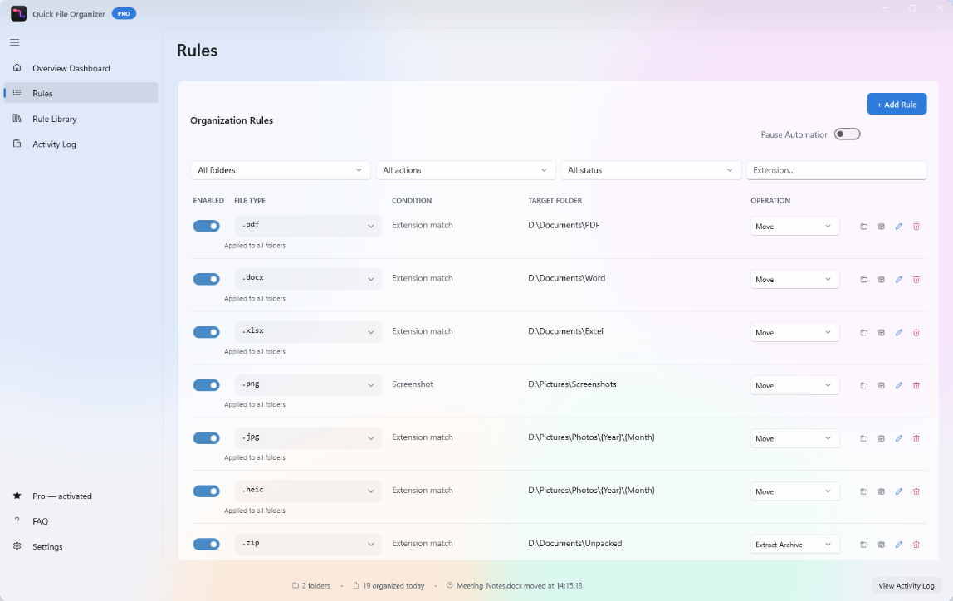Click the pencil icon in .xlsx row
Image resolution: width=953 pixels, height=601 pixels.
[x=899, y=332]
